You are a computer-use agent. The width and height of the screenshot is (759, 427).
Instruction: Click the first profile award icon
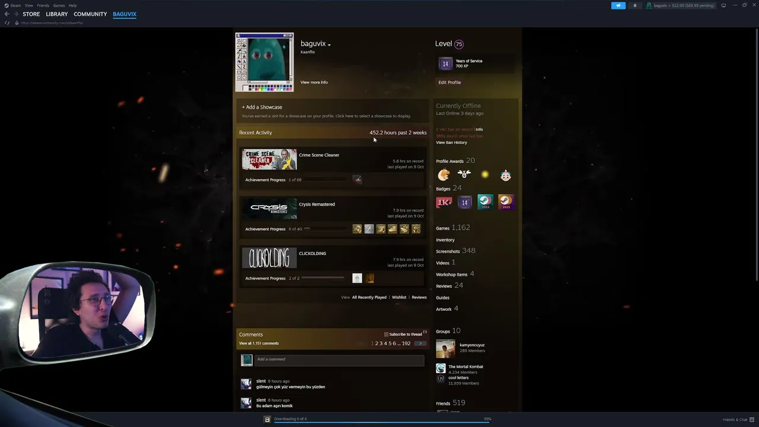tap(444, 174)
